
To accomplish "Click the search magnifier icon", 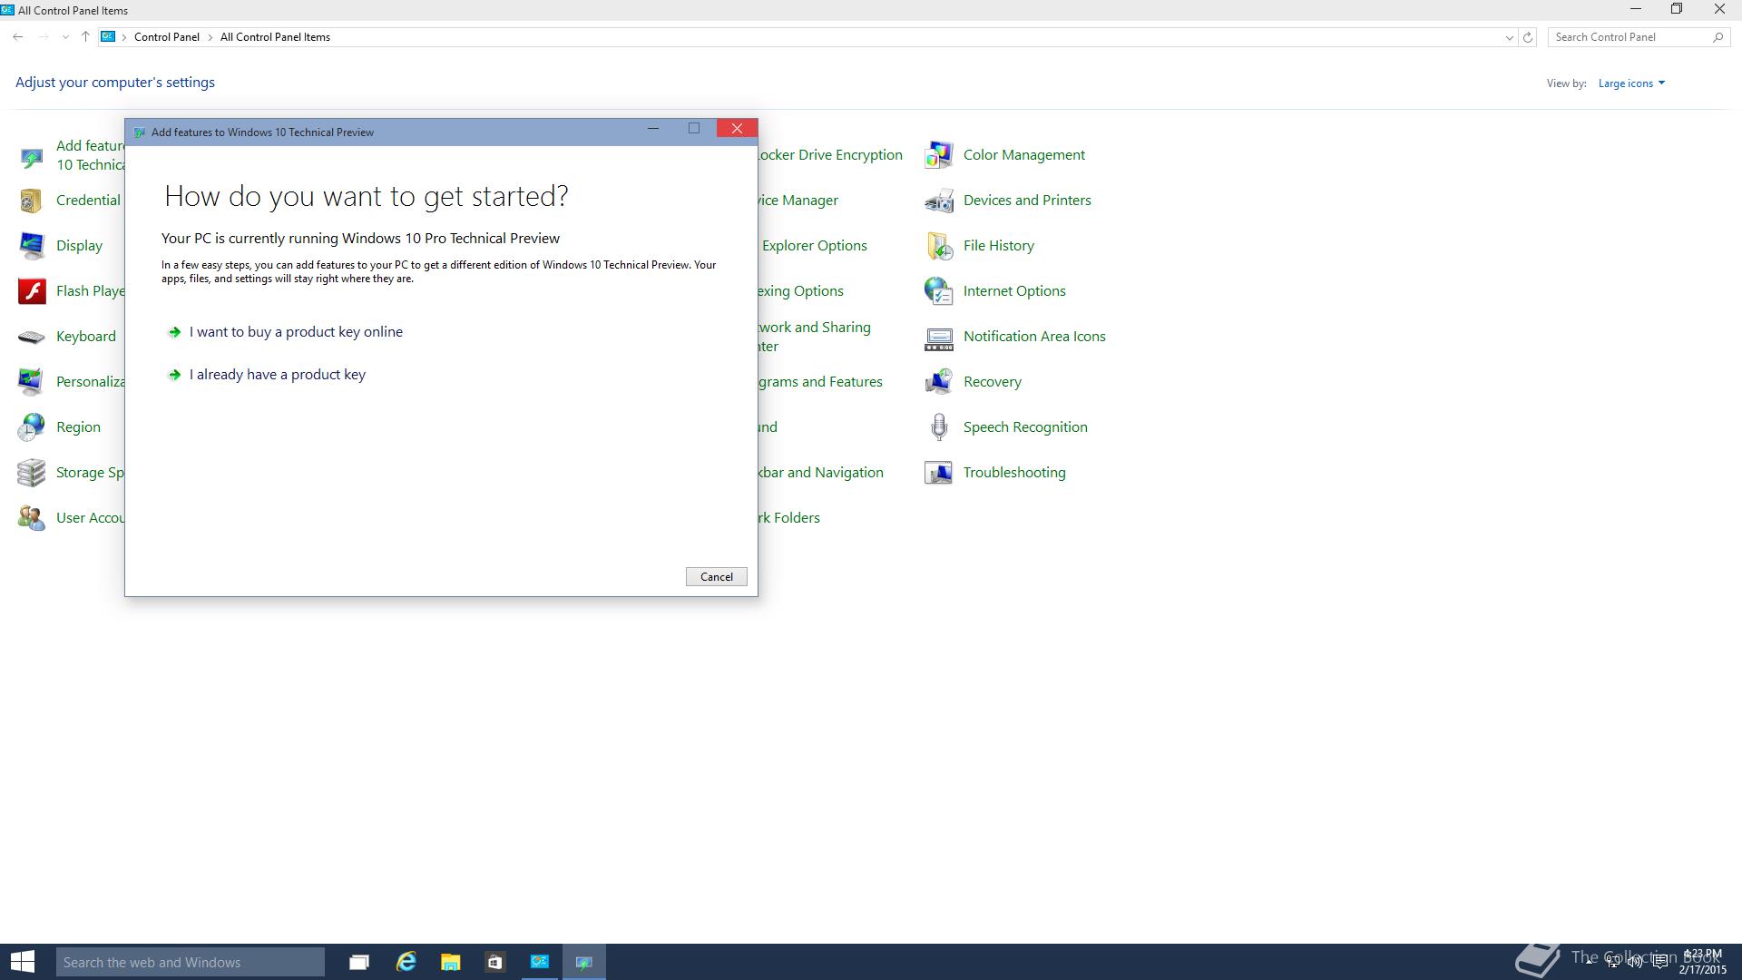I will [x=1718, y=37].
